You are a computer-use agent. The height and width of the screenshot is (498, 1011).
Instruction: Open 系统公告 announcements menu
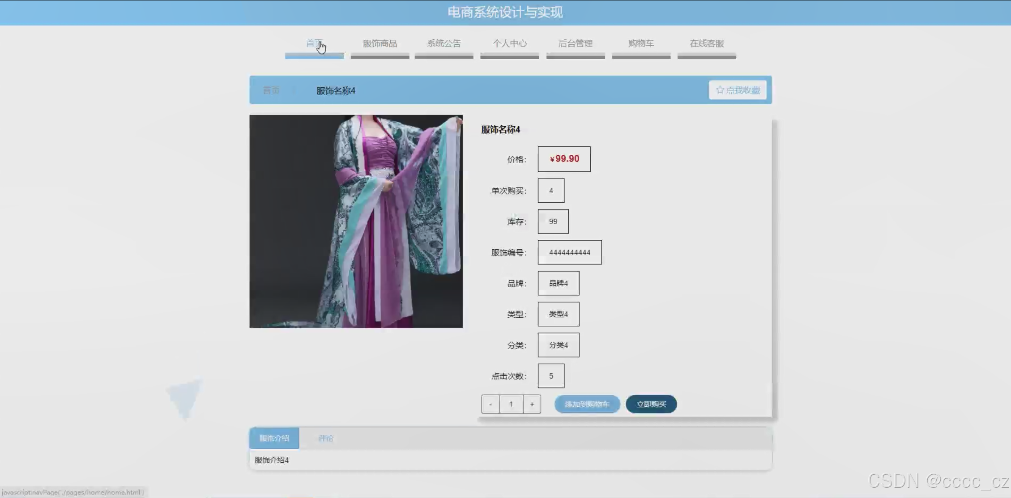[444, 44]
